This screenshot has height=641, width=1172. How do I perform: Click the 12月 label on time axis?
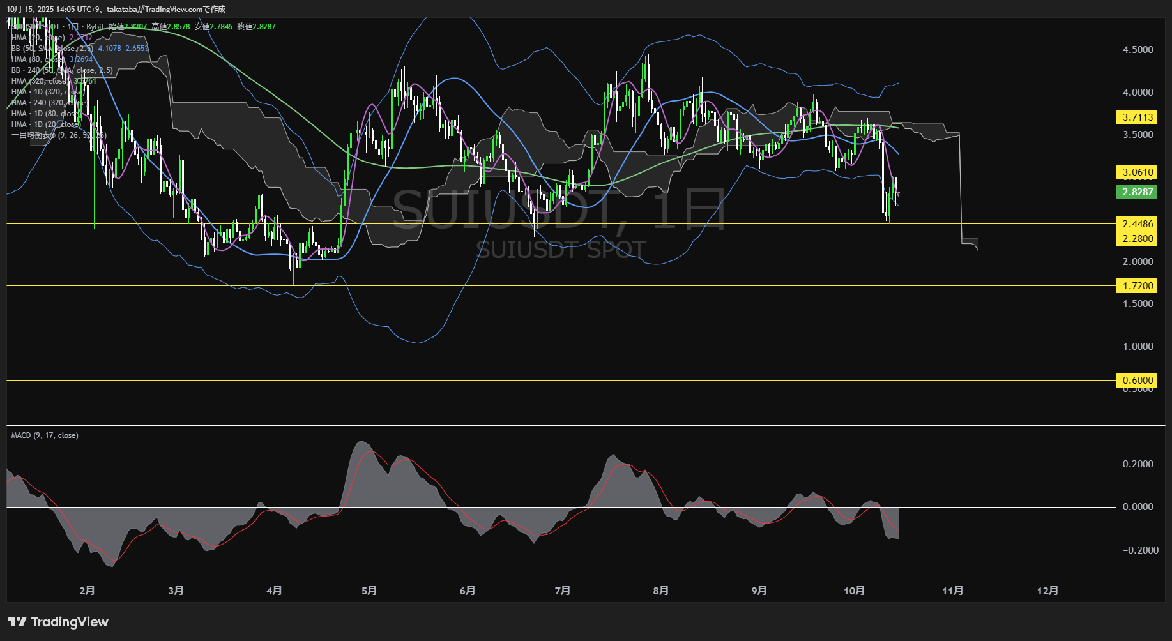point(1047,591)
